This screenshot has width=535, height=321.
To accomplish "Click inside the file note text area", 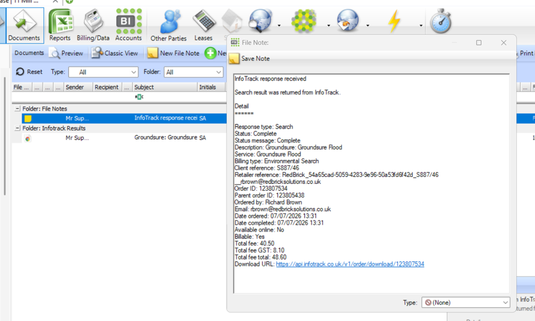I will (371, 183).
